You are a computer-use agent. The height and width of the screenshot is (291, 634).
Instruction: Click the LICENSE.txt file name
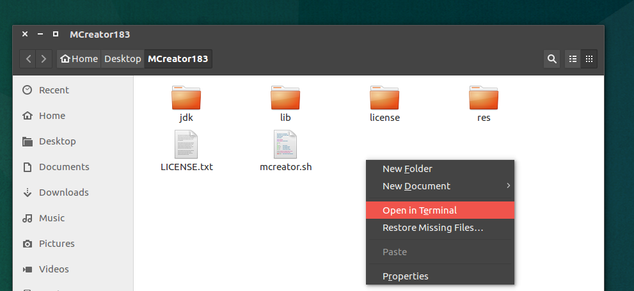pyautogui.click(x=187, y=167)
